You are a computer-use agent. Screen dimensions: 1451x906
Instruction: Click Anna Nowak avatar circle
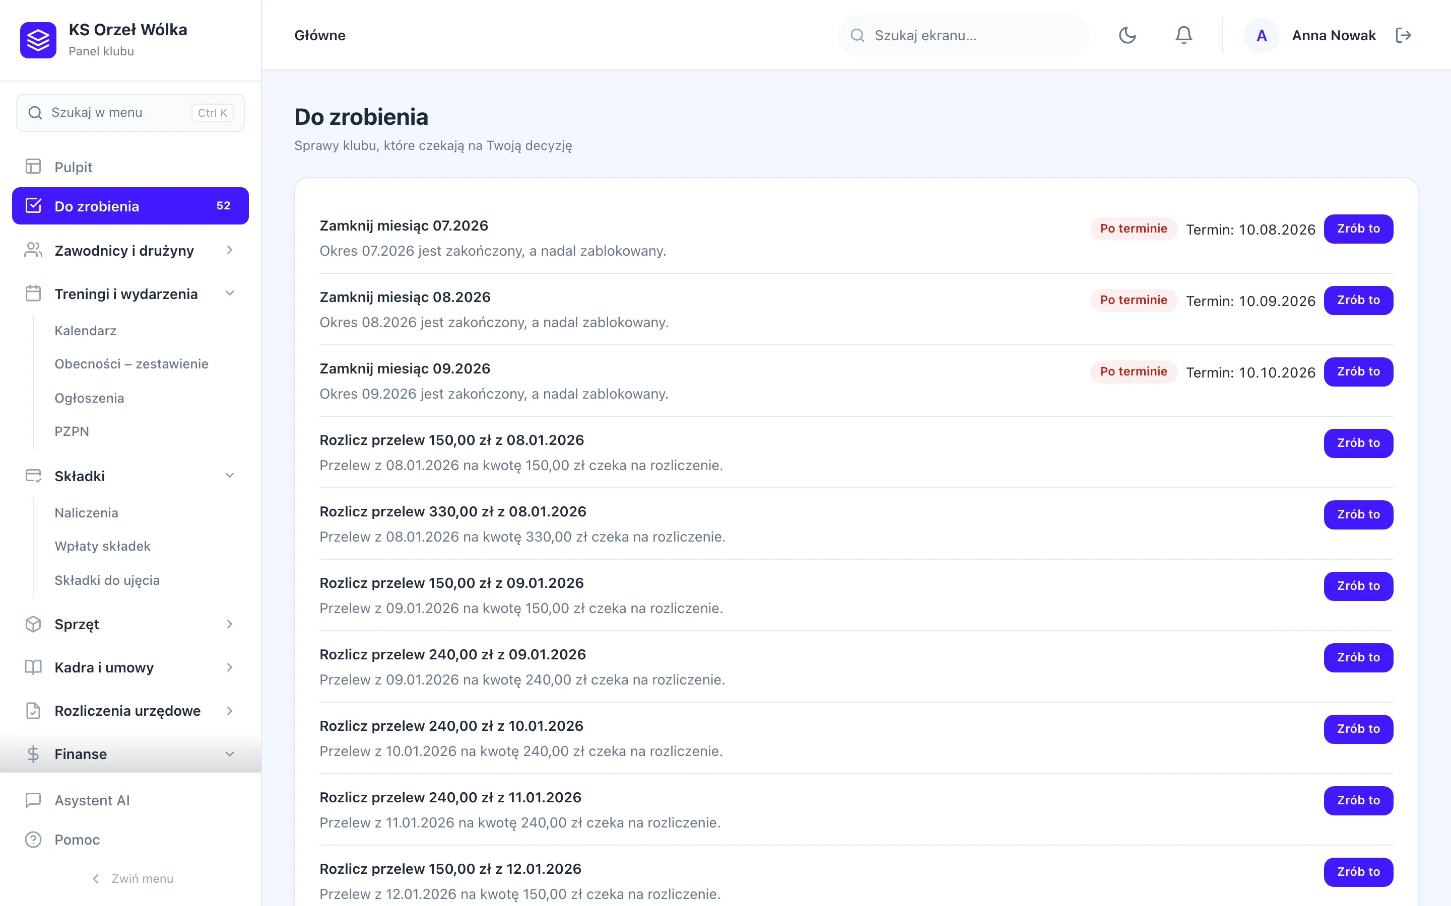point(1262,35)
